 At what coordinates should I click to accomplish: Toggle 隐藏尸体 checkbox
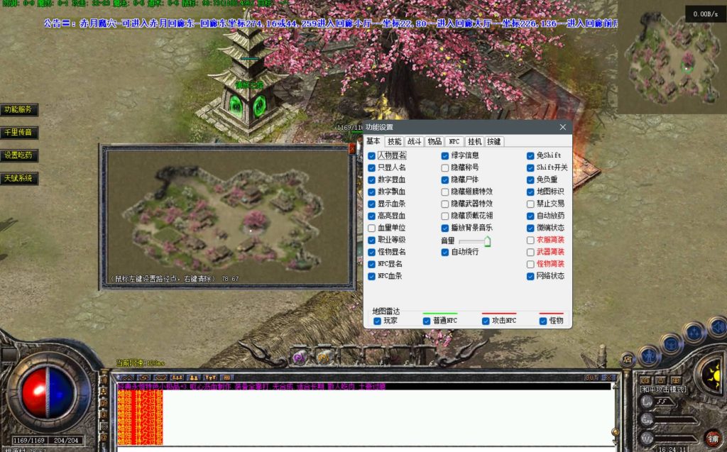444,180
